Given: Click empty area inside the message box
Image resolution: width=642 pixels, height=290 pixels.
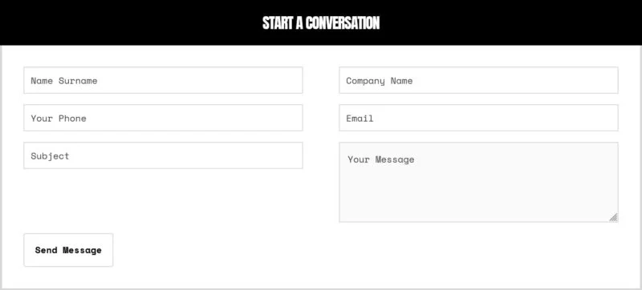Looking at the screenshot, I should click(478, 194).
